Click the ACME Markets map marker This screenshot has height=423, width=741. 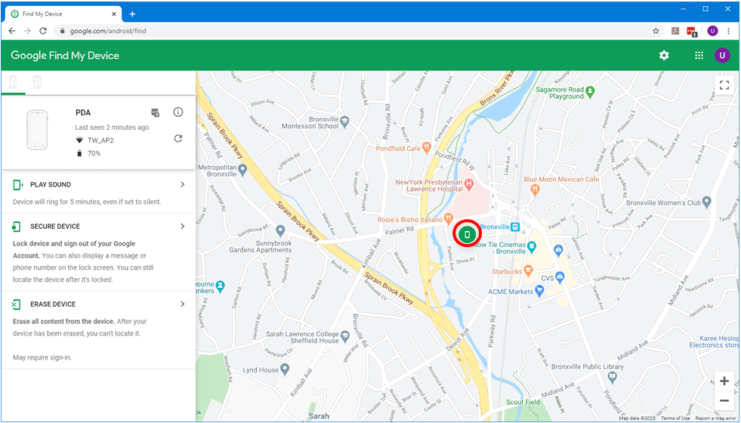point(539,291)
